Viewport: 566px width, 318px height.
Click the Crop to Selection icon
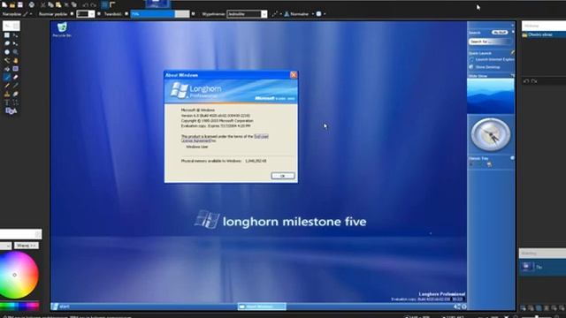click(x=66, y=4)
